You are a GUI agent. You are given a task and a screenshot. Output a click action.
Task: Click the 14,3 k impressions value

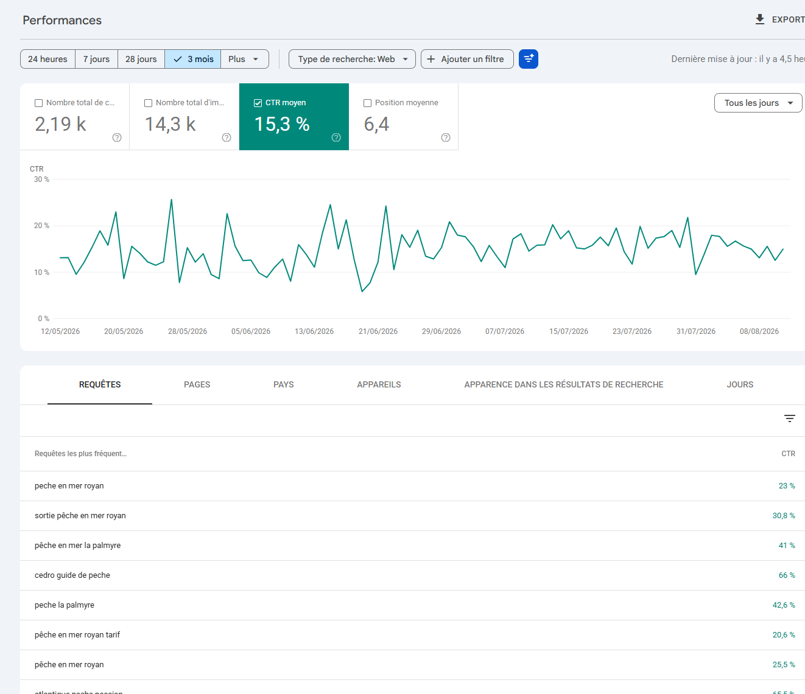click(x=170, y=124)
